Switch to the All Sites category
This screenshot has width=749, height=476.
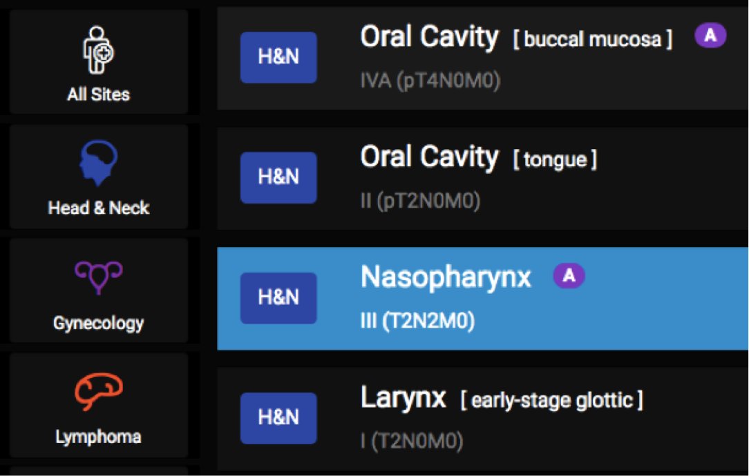(x=99, y=95)
